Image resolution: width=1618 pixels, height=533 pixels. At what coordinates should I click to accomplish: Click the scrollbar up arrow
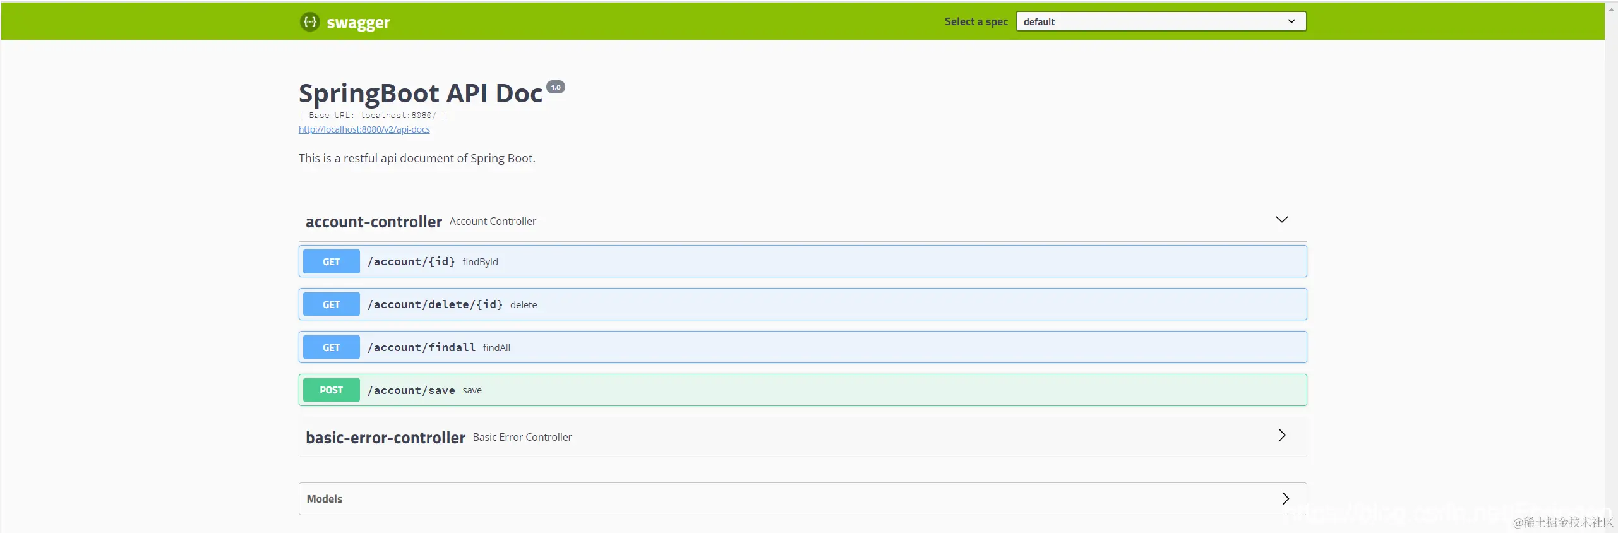pos(1611,9)
